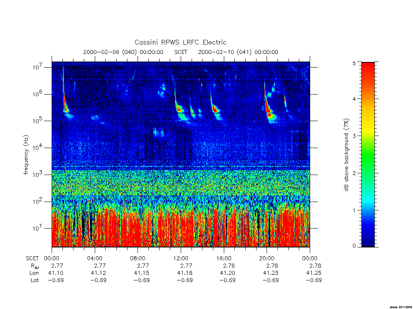Click the R_AU row label below the plot
Viewport: 413px width, 309px height.
pyautogui.click(x=35, y=266)
